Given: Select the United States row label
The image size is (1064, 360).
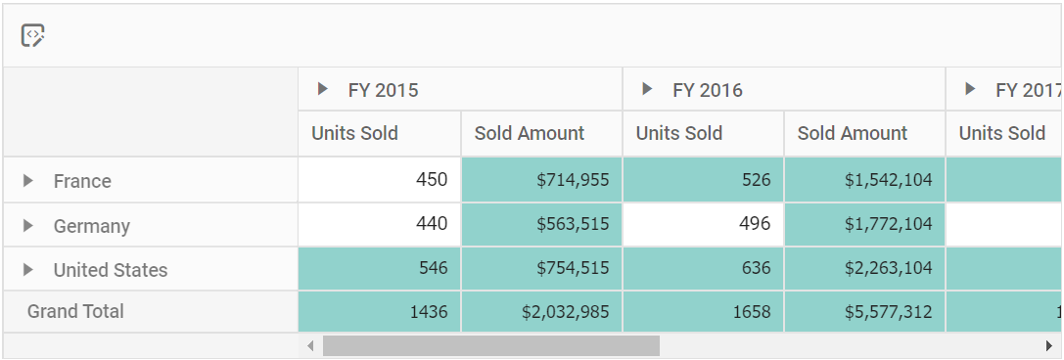Looking at the screenshot, I should (111, 270).
